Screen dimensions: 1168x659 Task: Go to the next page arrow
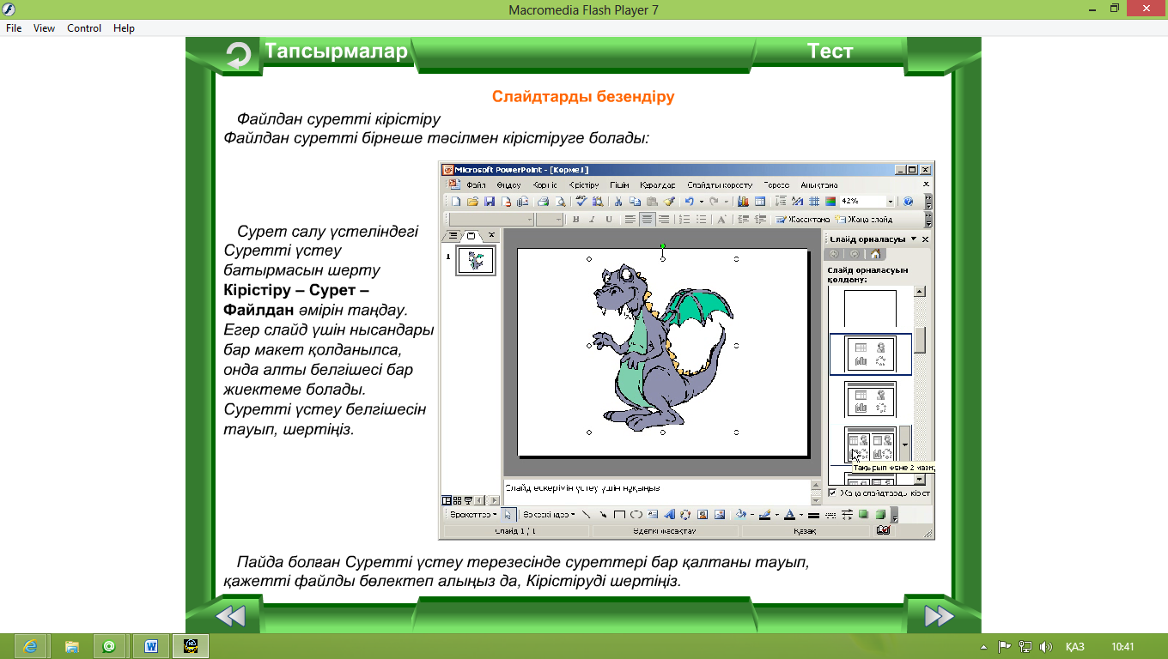tap(938, 616)
